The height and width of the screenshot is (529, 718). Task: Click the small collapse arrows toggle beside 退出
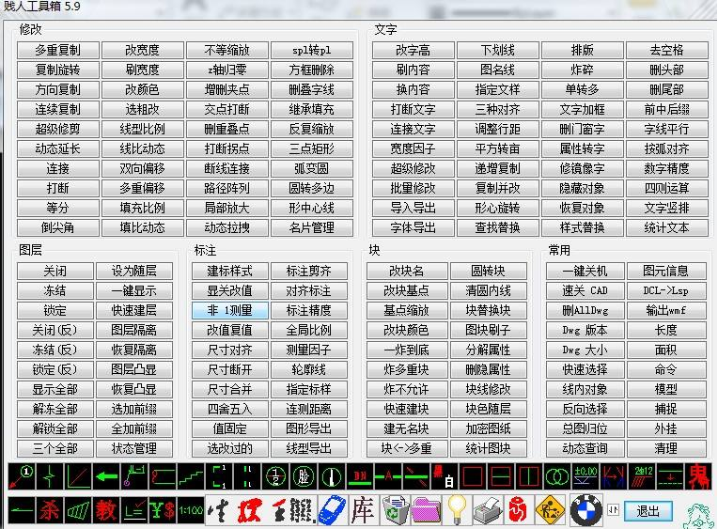point(613,510)
